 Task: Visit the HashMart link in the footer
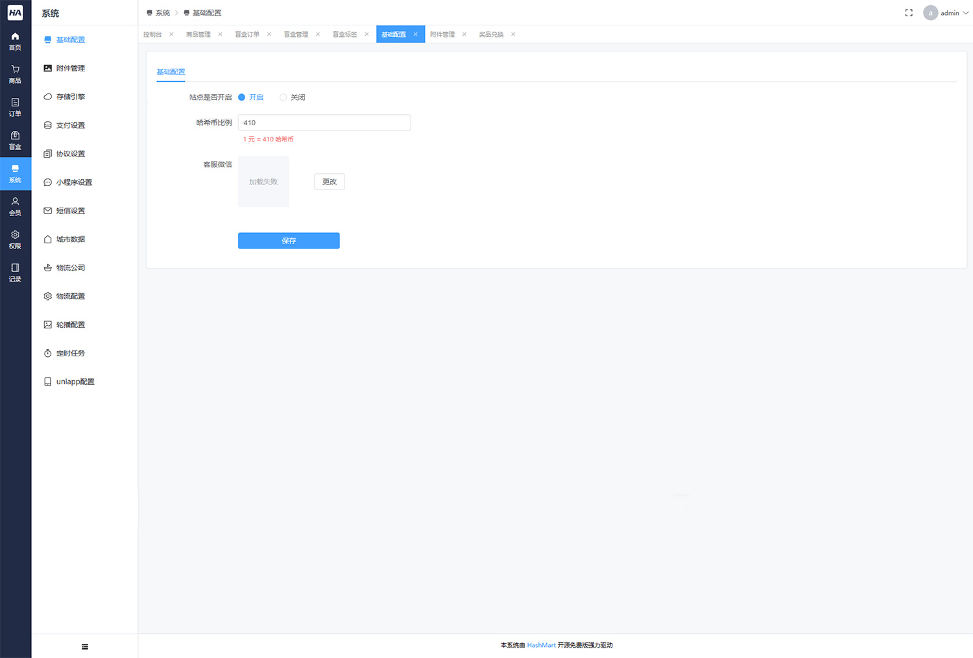541,644
